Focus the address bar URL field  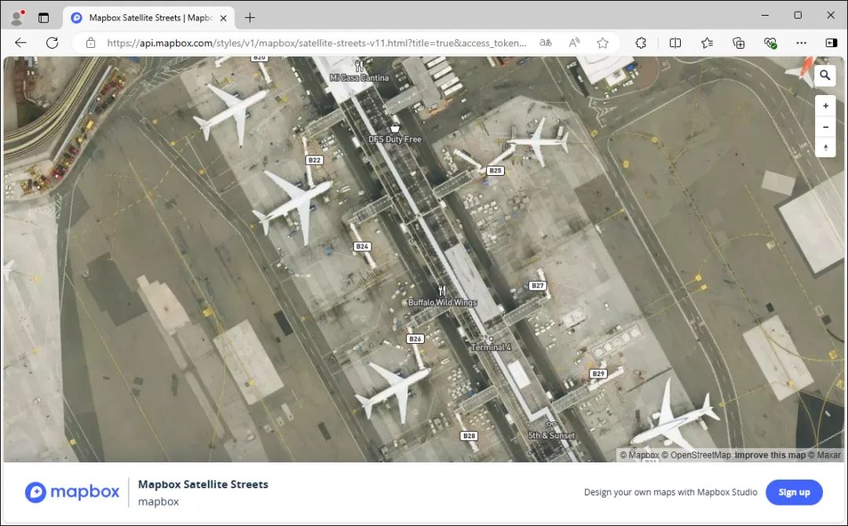[x=316, y=42]
